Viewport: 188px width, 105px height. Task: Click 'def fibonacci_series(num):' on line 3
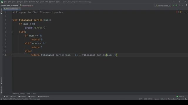click(32, 20)
